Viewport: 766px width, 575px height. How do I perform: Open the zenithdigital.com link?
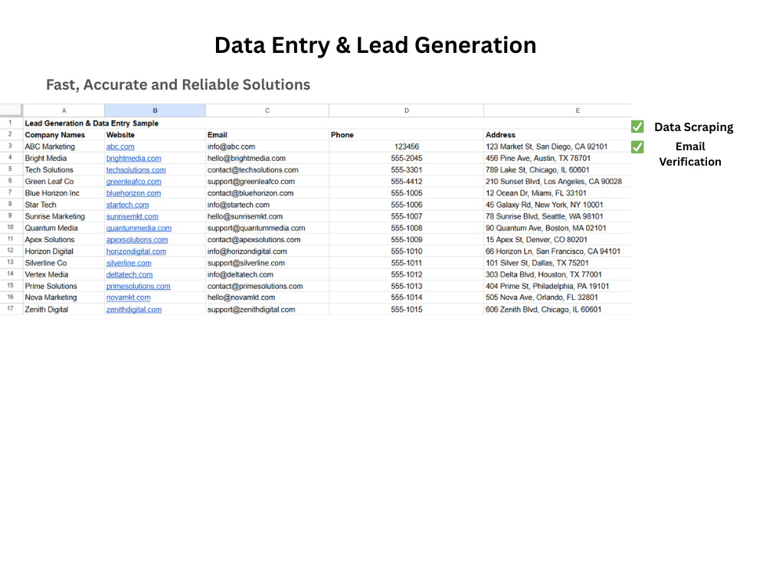click(x=134, y=310)
